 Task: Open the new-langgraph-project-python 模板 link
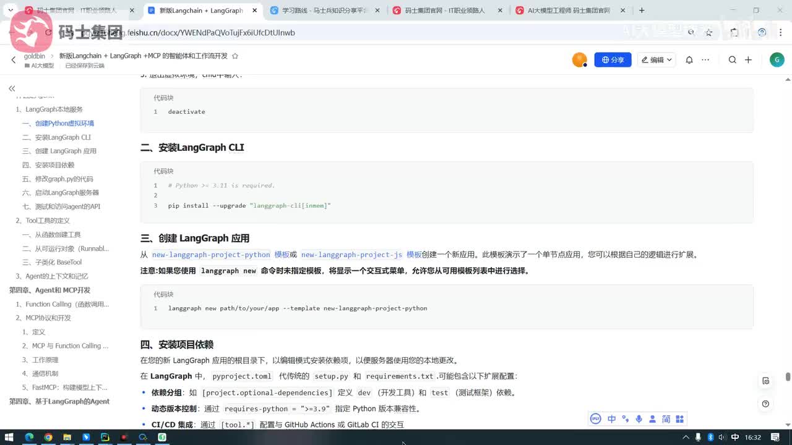pos(222,255)
